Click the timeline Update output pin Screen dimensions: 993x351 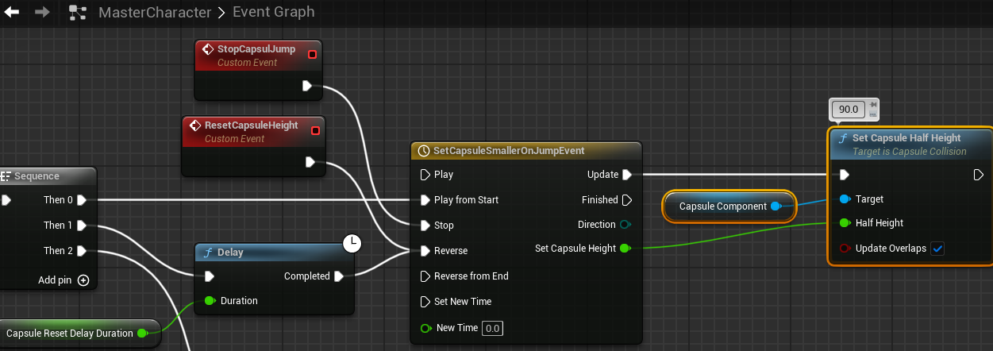click(627, 175)
